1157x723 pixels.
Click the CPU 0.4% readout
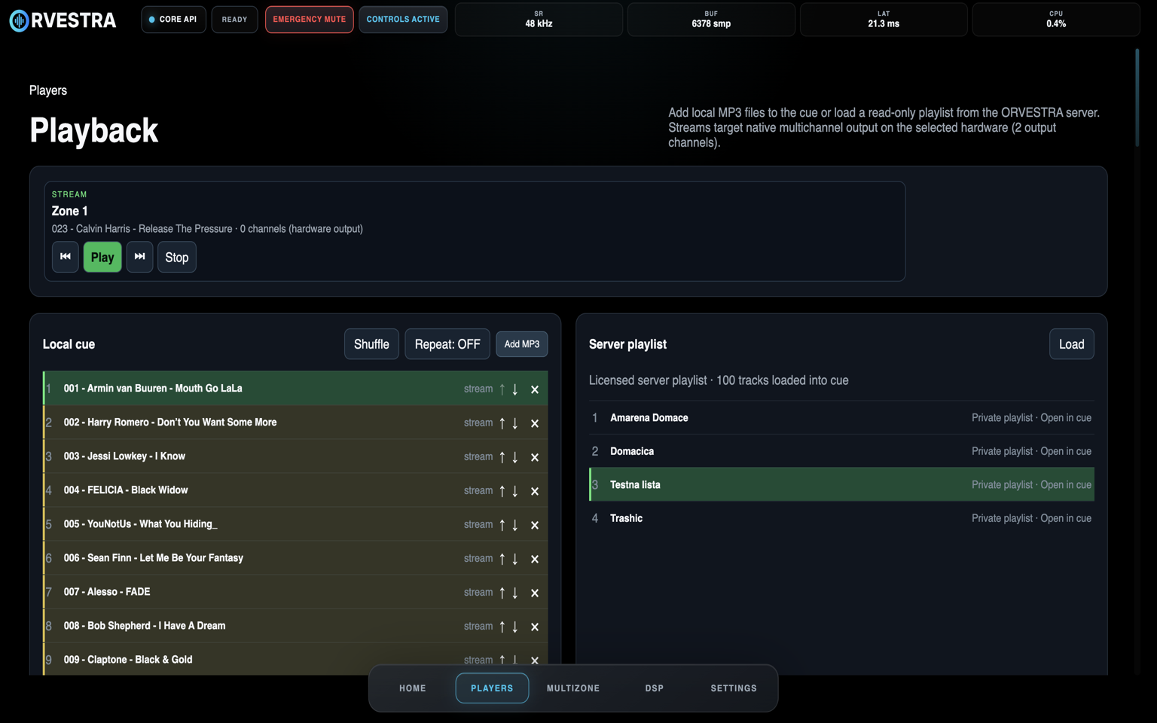coord(1056,20)
